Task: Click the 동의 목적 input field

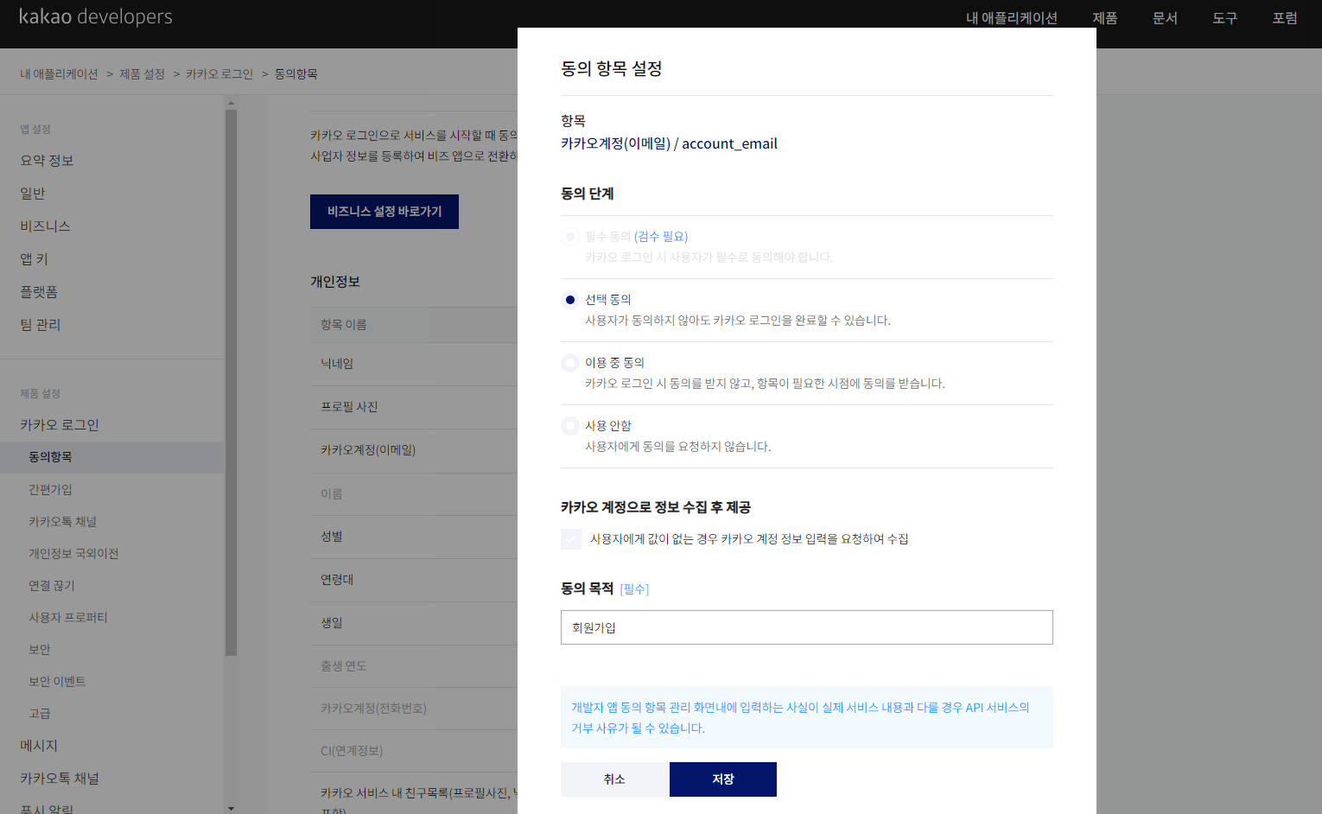Action: click(x=807, y=627)
